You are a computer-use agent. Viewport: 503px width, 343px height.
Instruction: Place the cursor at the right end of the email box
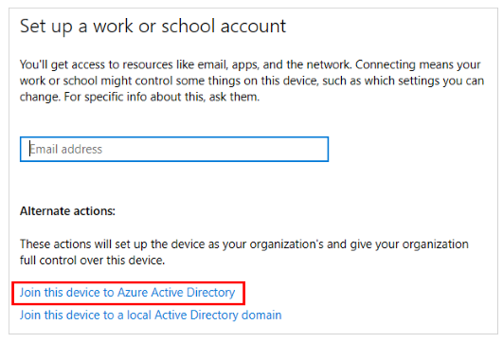click(x=322, y=149)
